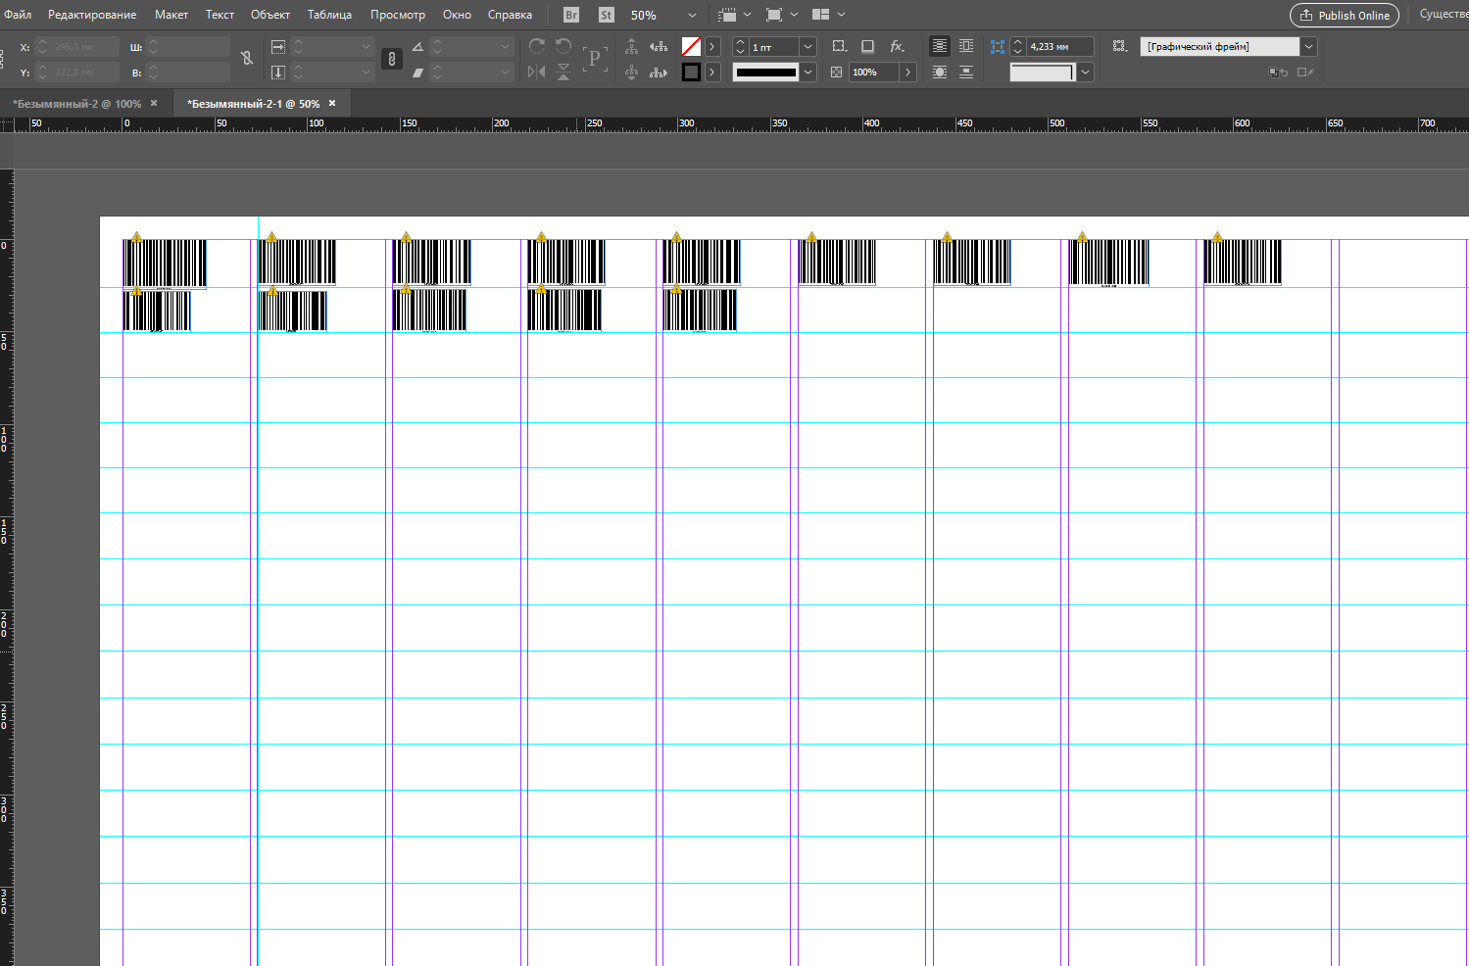
Task: Open Adobe Bridge via the Br icon
Action: tap(571, 15)
